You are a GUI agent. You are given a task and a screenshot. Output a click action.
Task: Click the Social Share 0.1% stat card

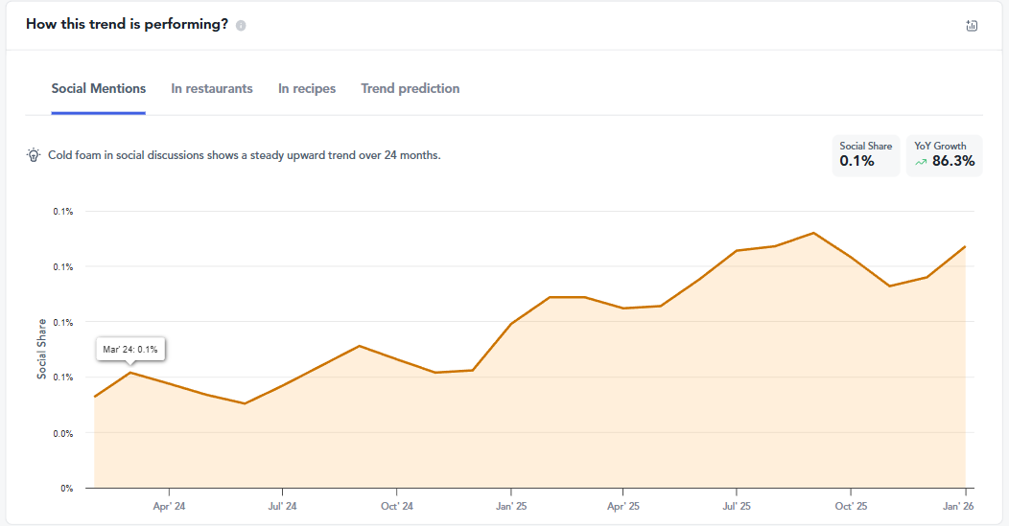tap(866, 155)
